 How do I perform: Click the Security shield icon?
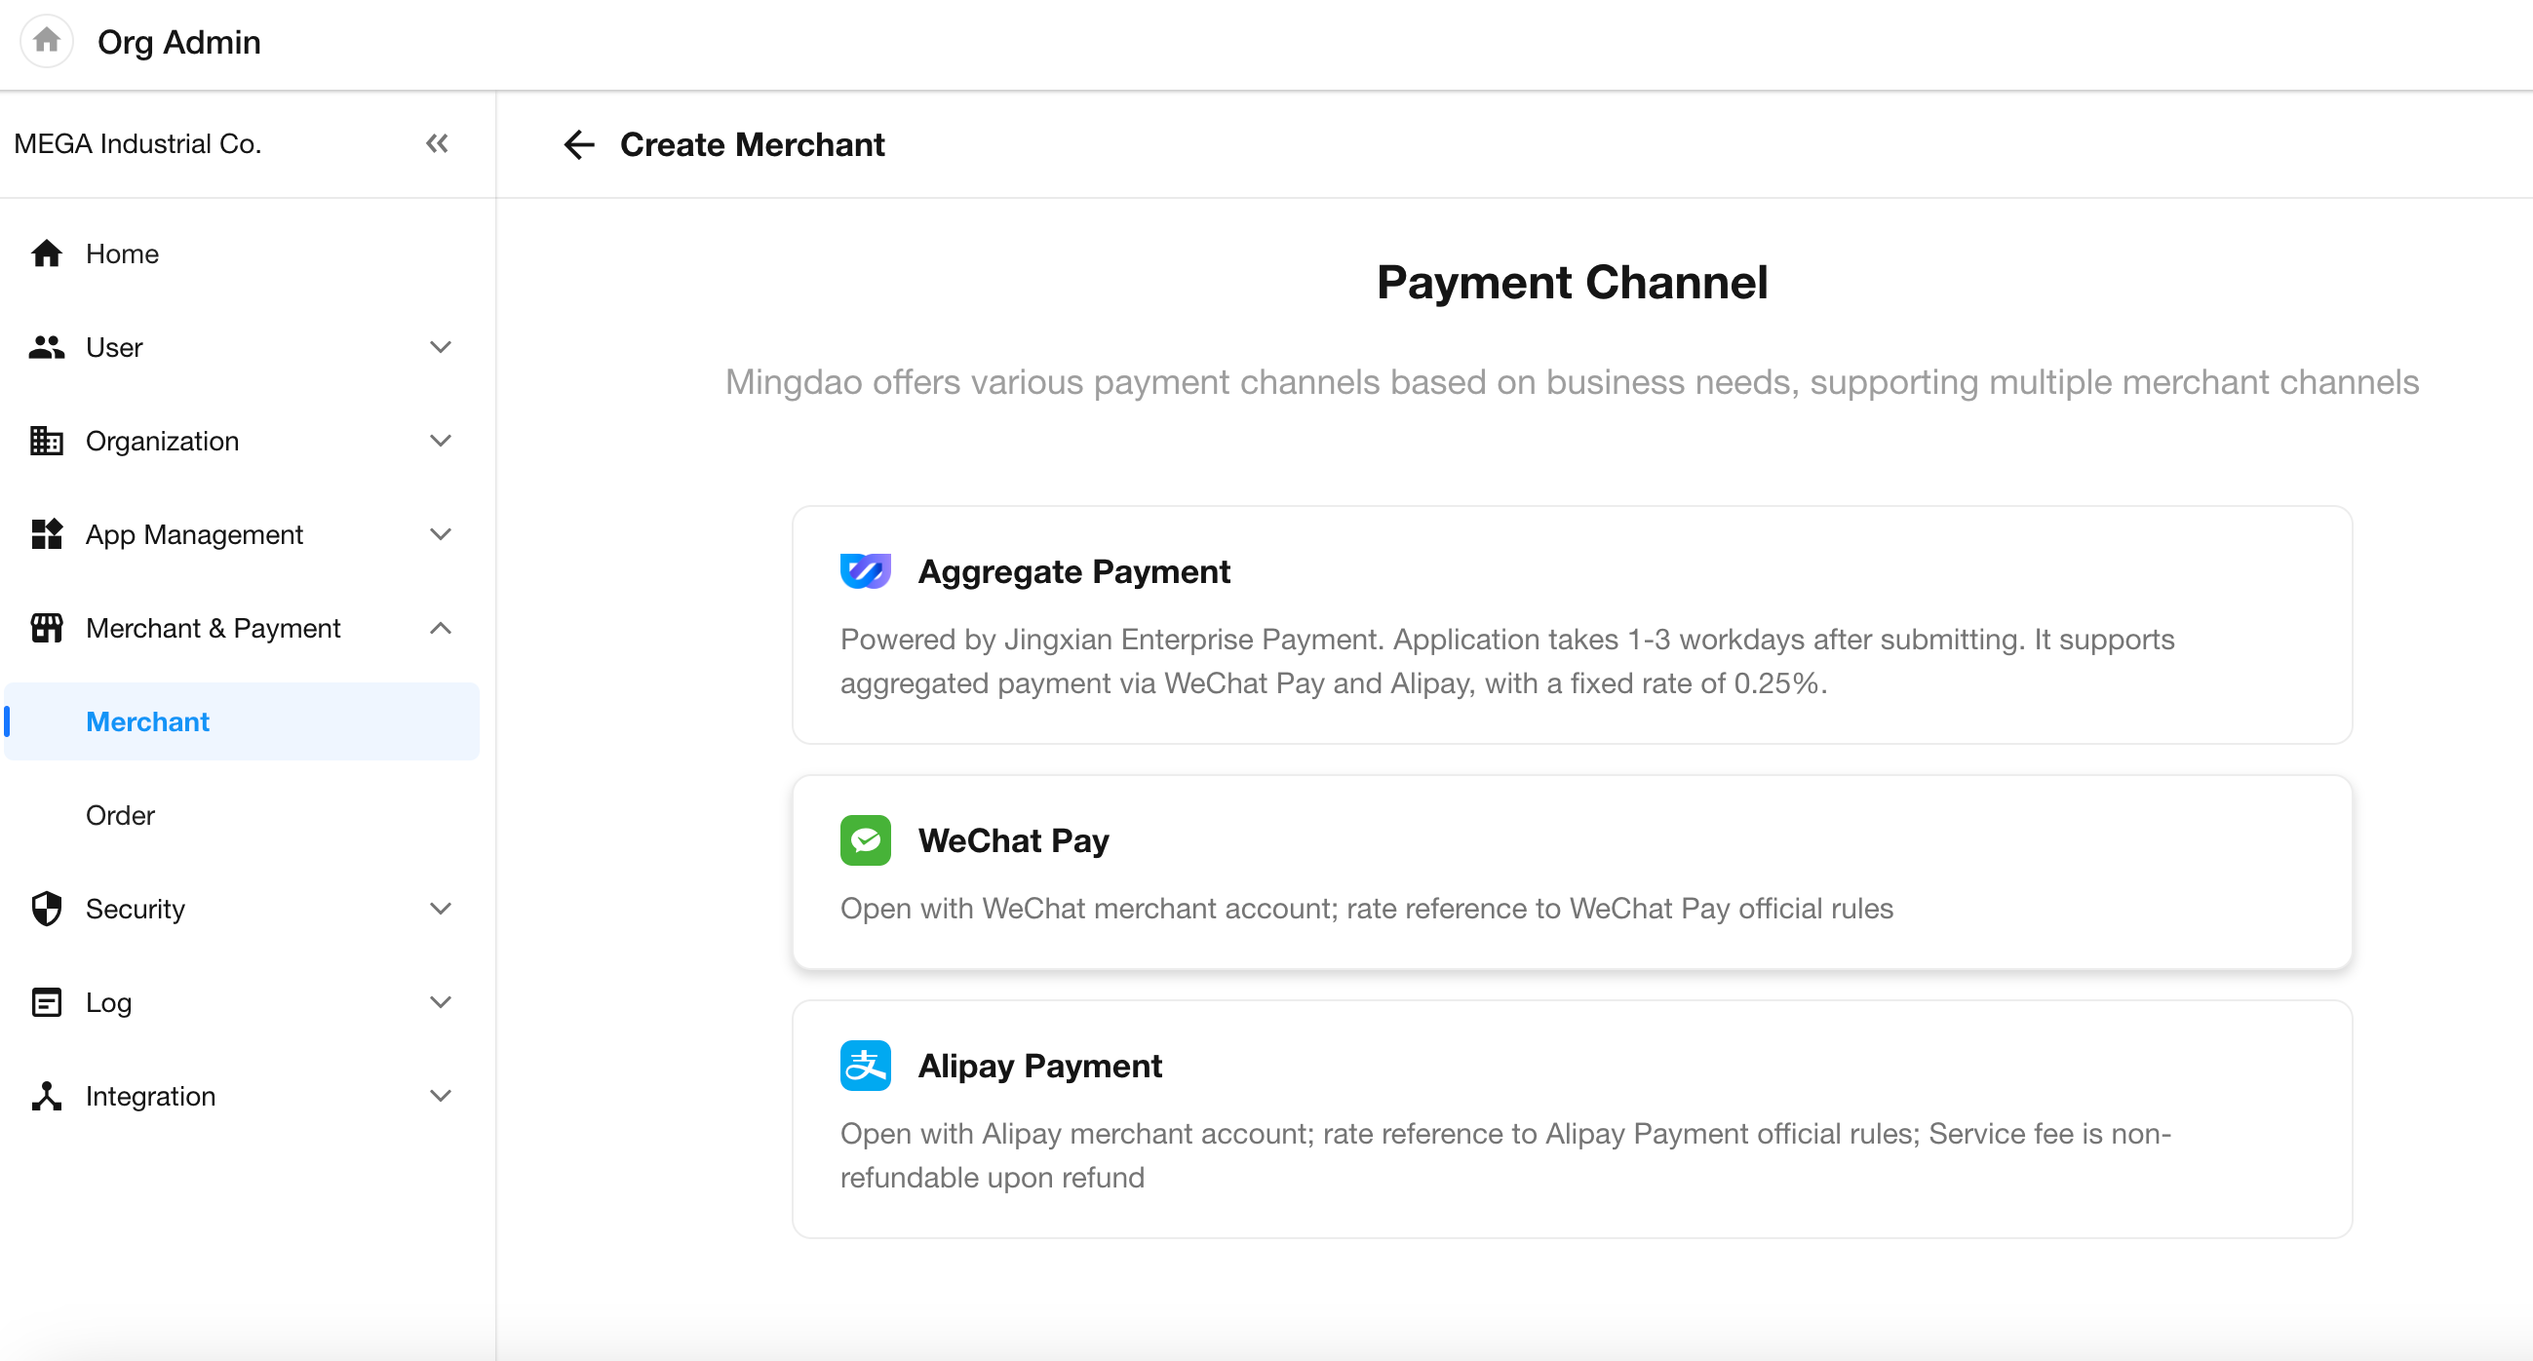click(46, 909)
